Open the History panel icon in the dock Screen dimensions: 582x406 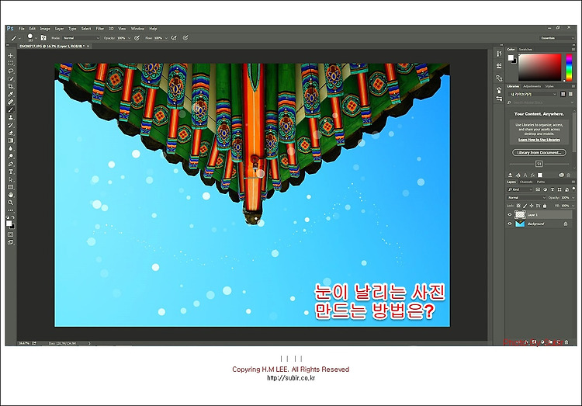(499, 54)
